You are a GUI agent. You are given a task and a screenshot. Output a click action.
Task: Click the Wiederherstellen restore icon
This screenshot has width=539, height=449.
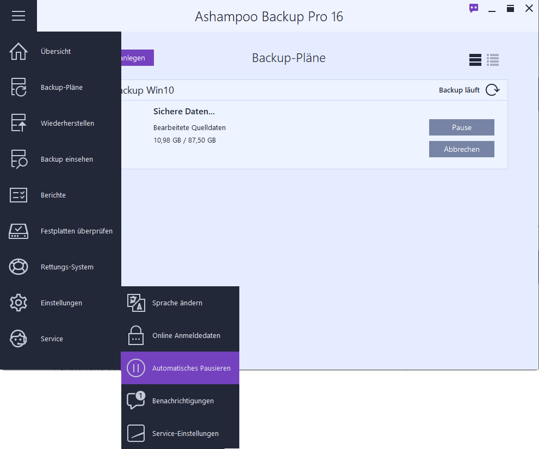[x=18, y=123]
